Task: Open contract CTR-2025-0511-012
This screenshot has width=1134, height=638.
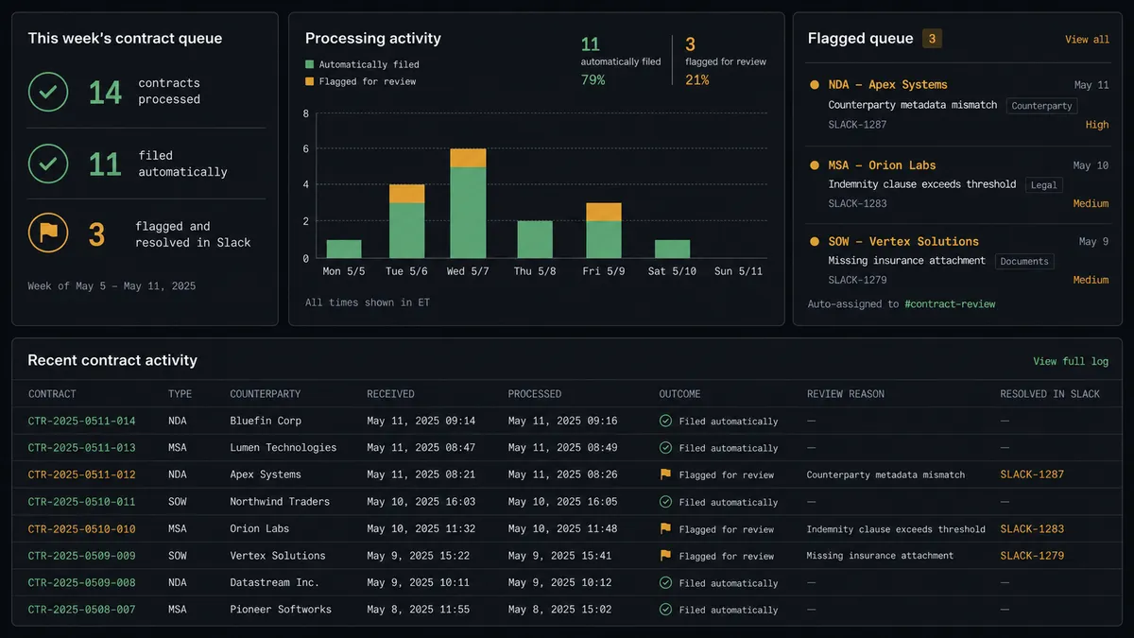Action: (81, 474)
